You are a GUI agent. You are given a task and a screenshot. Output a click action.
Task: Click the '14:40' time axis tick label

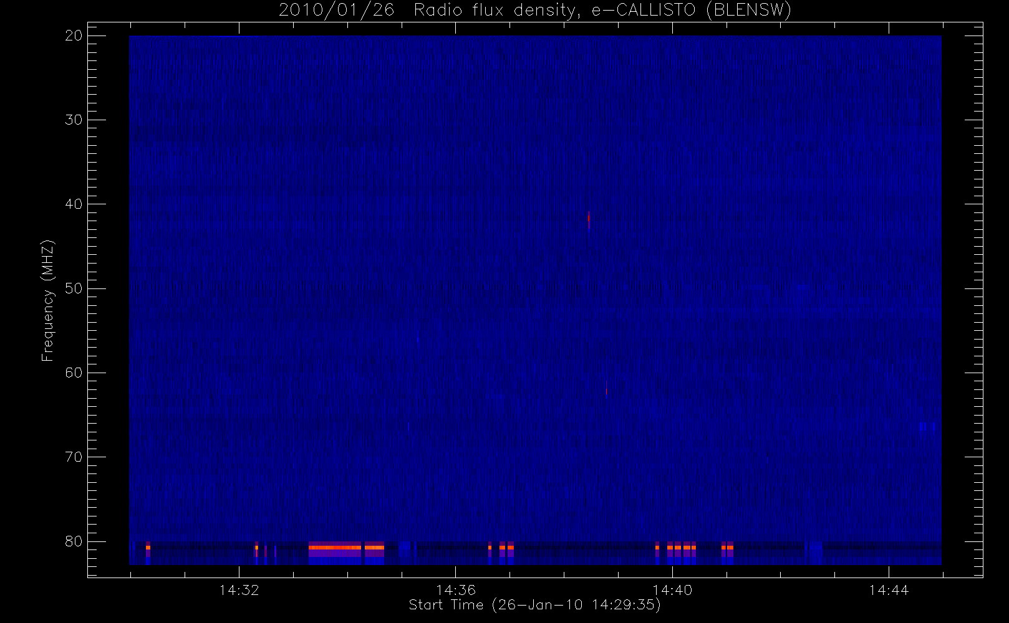tap(672, 590)
